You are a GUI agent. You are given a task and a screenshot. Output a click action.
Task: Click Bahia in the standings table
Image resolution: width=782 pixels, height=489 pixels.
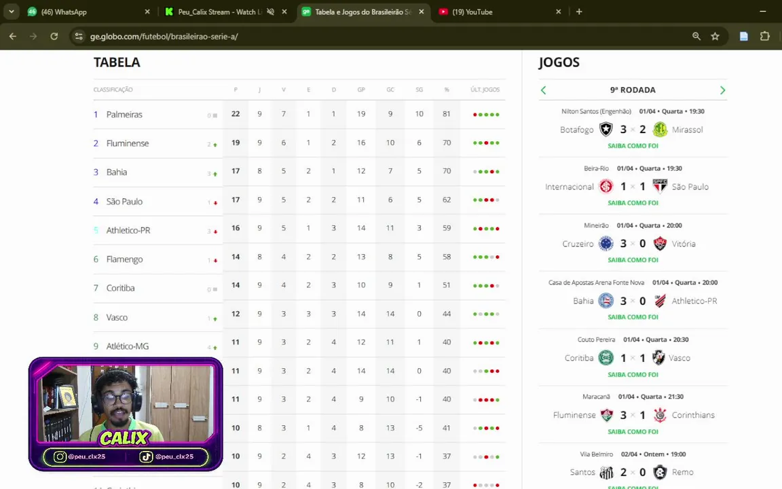point(117,172)
